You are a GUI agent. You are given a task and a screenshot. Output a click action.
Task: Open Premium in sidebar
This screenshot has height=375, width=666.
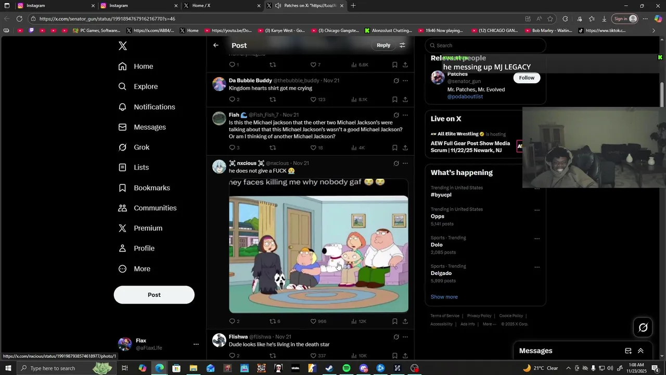tap(140, 228)
